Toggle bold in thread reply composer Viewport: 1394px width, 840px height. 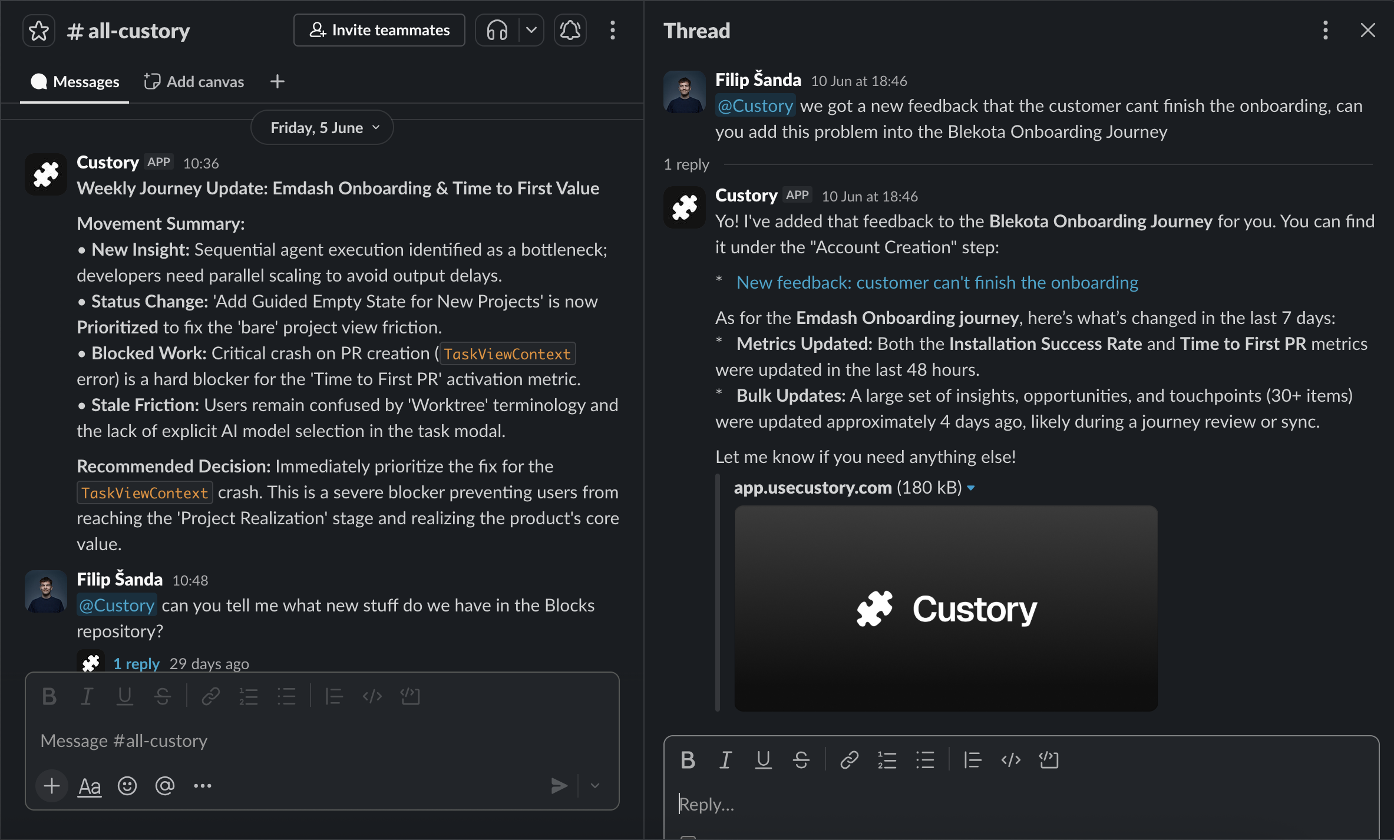(x=688, y=760)
